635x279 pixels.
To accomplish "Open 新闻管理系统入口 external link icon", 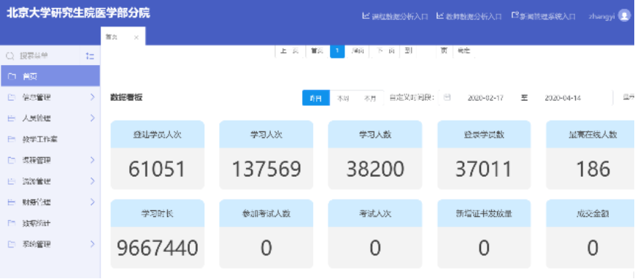I will pyautogui.click(x=515, y=16).
